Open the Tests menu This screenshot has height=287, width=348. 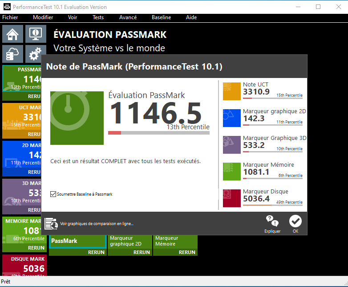[98, 17]
